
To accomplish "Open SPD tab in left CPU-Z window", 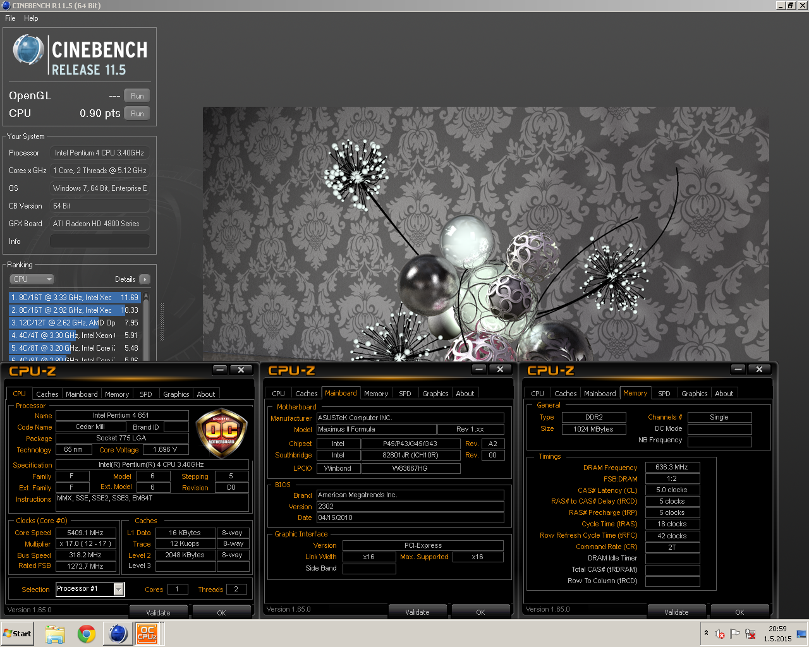I will pos(146,394).
